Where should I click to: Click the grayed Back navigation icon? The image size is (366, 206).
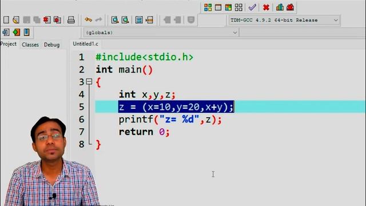(167, 20)
